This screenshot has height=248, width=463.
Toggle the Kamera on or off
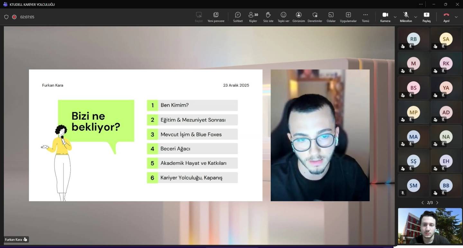[x=385, y=17]
